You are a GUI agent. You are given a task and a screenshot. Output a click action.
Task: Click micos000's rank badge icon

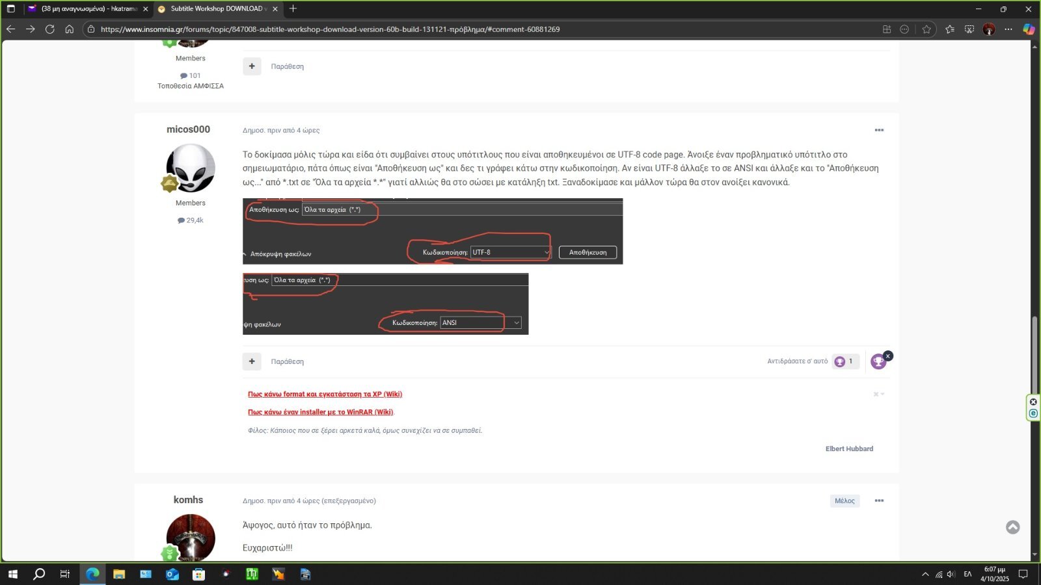[x=170, y=184]
